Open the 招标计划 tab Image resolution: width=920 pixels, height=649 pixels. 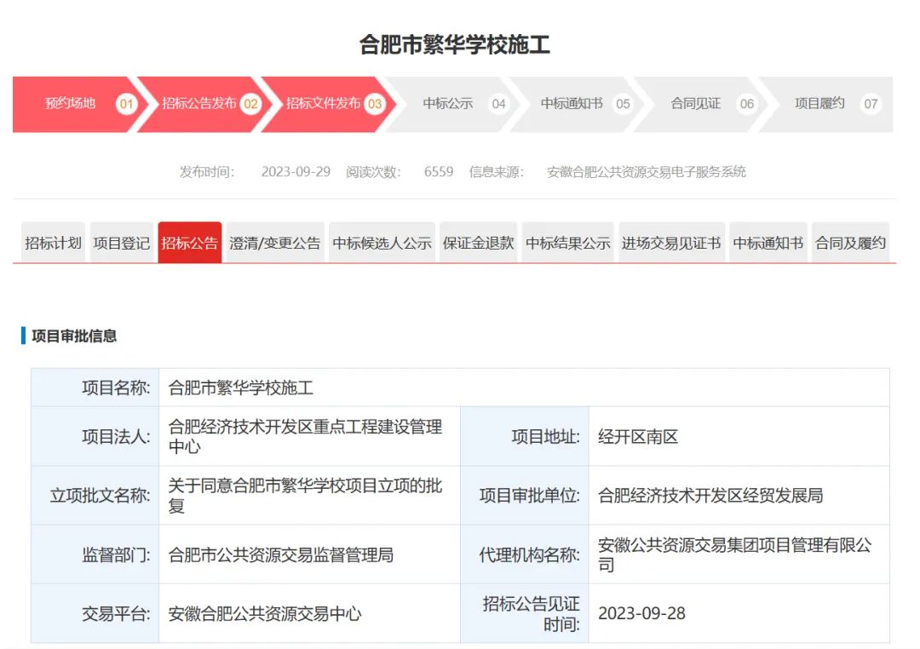click(x=53, y=243)
